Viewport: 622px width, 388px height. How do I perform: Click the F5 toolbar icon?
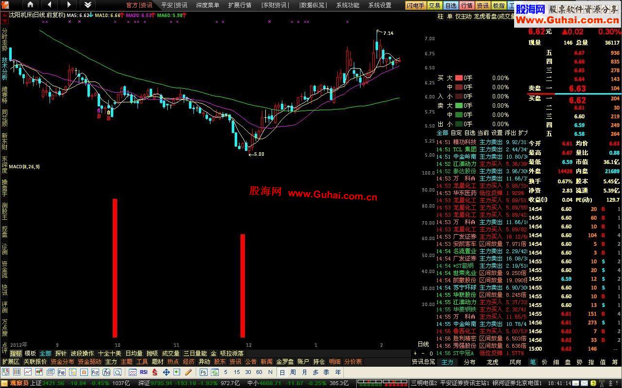pos(203,372)
